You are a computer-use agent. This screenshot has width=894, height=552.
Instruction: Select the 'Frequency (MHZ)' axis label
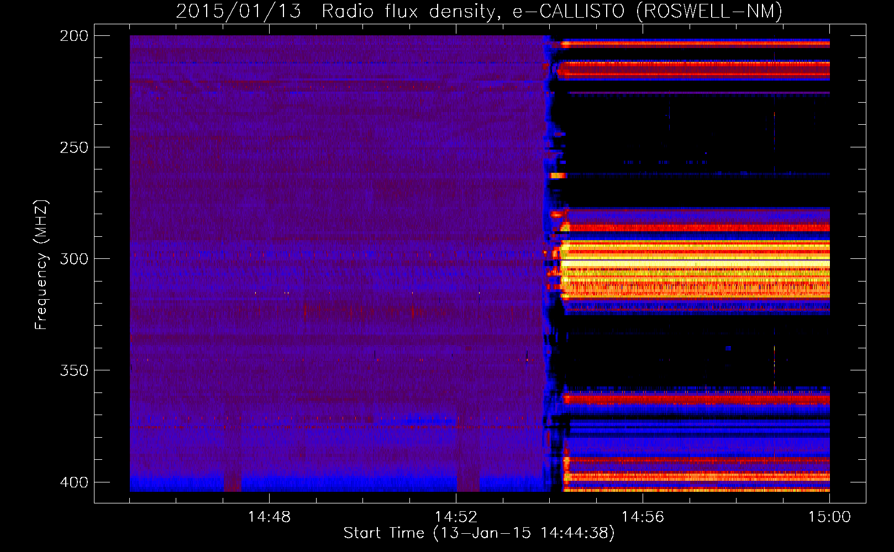[41, 264]
